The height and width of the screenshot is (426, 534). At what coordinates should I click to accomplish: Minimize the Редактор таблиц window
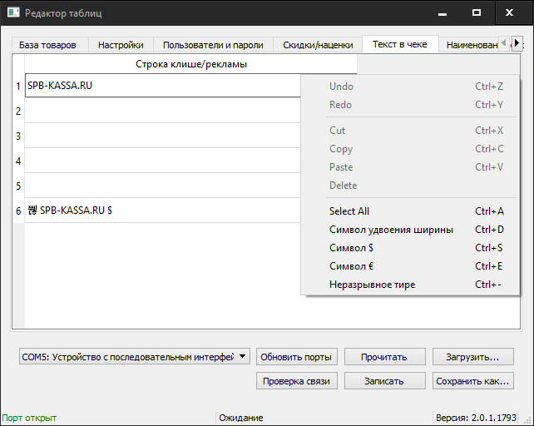[x=443, y=13]
